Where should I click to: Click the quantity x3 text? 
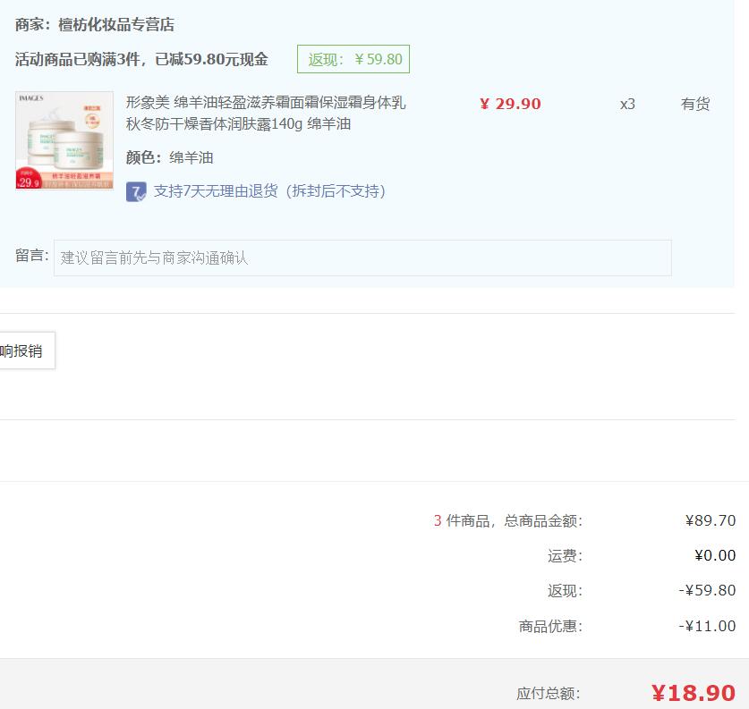627,104
